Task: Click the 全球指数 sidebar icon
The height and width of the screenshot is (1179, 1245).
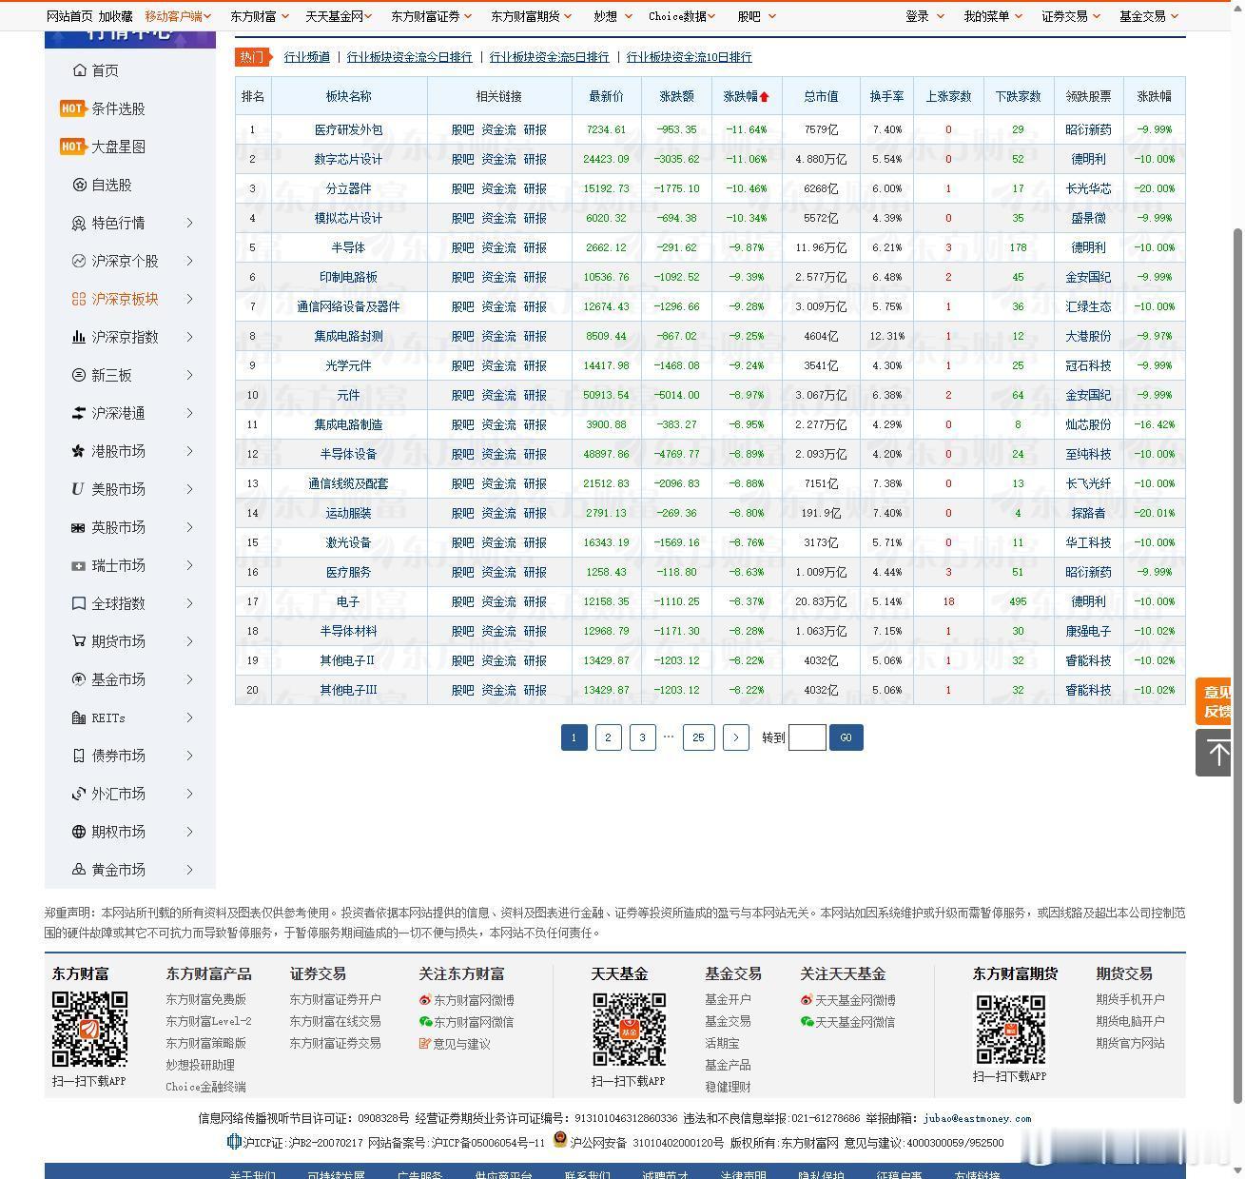Action: point(79,603)
